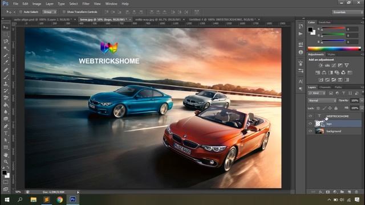Open the Character panel icon

click(301, 81)
